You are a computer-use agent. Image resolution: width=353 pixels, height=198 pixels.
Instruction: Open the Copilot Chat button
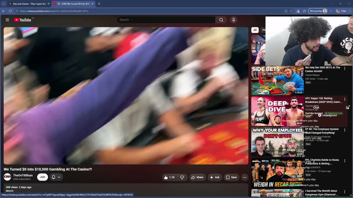pos(341,11)
